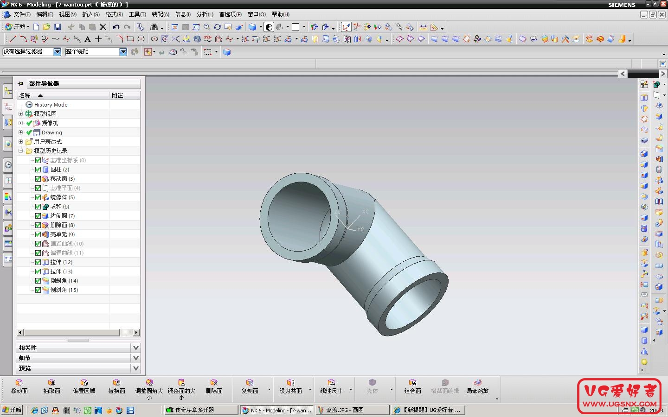Select the Ellipse curve tool
This screenshot has width=668, height=417.
154,39
